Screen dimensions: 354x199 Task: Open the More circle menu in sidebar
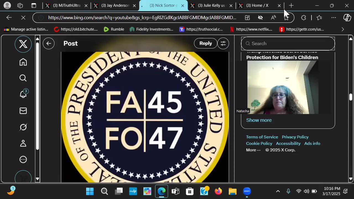23,159
